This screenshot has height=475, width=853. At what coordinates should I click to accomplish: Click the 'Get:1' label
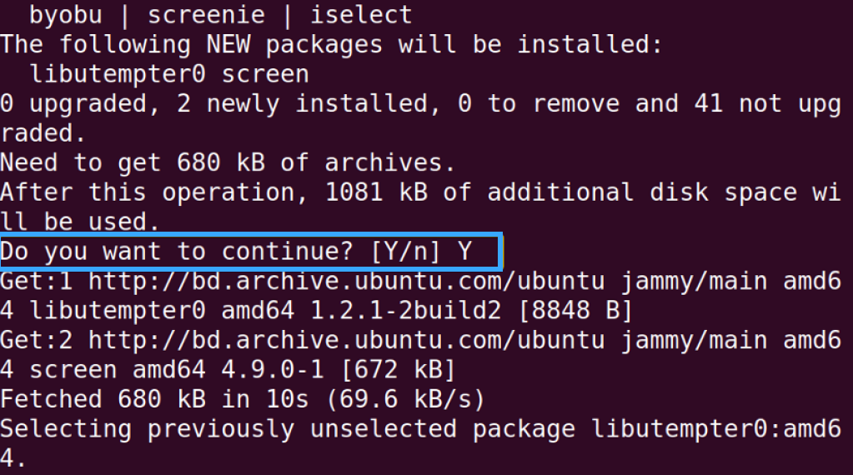pos(37,281)
